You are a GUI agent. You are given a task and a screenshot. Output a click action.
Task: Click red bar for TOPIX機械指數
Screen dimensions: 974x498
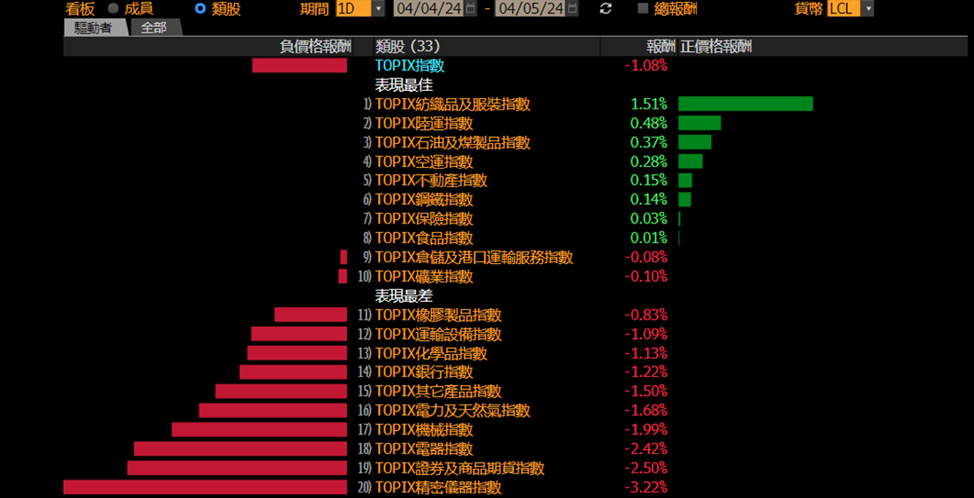[x=260, y=430]
